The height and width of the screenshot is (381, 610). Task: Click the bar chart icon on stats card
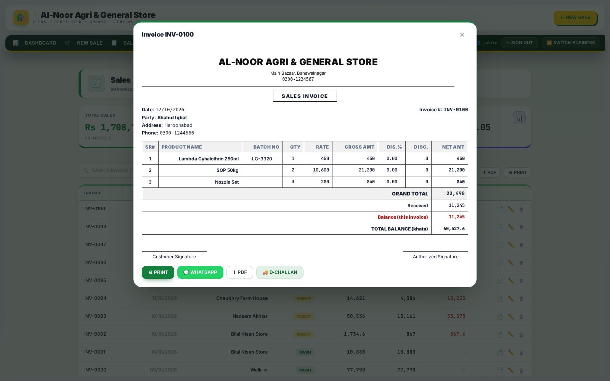(519, 118)
